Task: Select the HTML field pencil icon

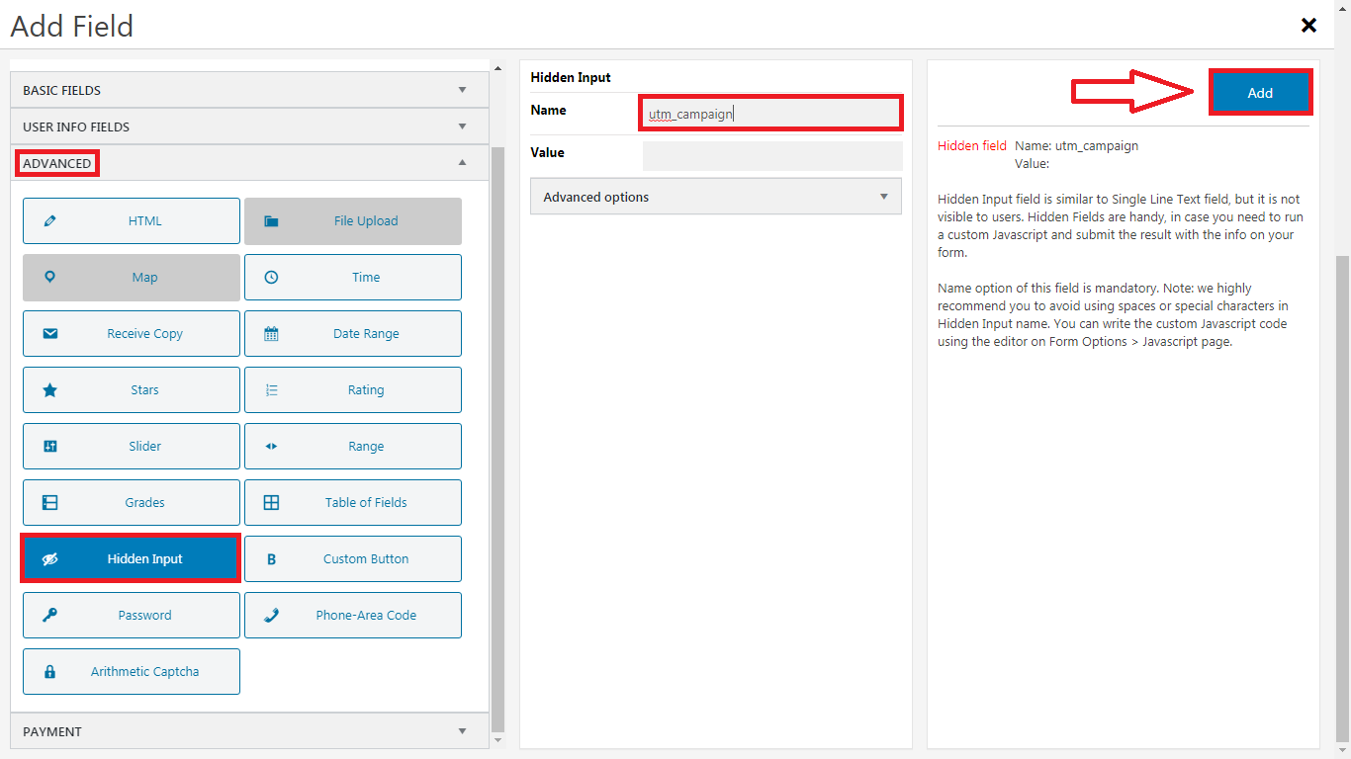Action: click(x=50, y=221)
